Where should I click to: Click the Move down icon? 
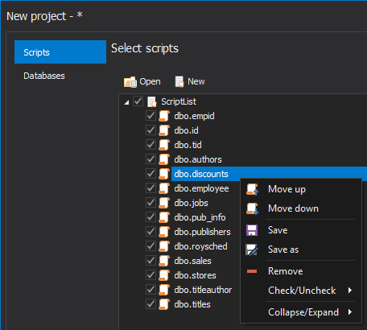coord(252,208)
